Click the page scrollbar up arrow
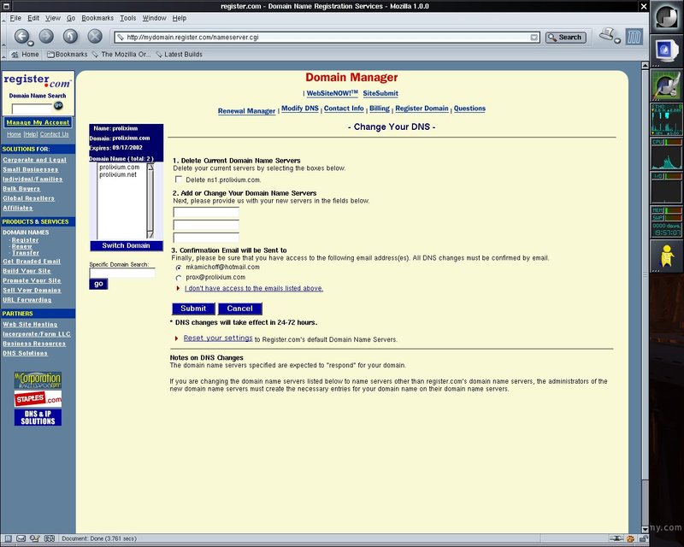The image size is (684, 547). click(x=646, y=66)
